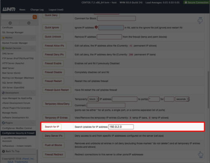The width and height of the screenshot is (210, 163).
Task: Click the Deny Server IPs button
Action: (x=54, y=136)
